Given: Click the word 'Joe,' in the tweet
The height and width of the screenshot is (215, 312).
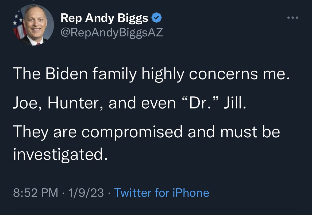Looking at the screenshot, I should pos(28,103).
